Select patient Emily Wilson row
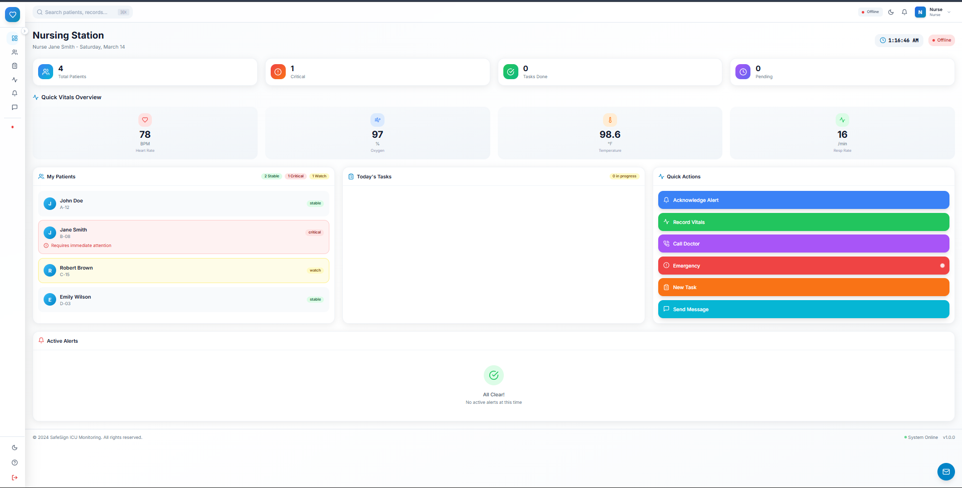 point(183,300)
